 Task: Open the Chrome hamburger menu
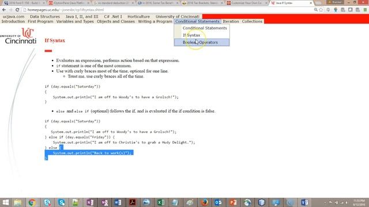(x=365, y=10)
